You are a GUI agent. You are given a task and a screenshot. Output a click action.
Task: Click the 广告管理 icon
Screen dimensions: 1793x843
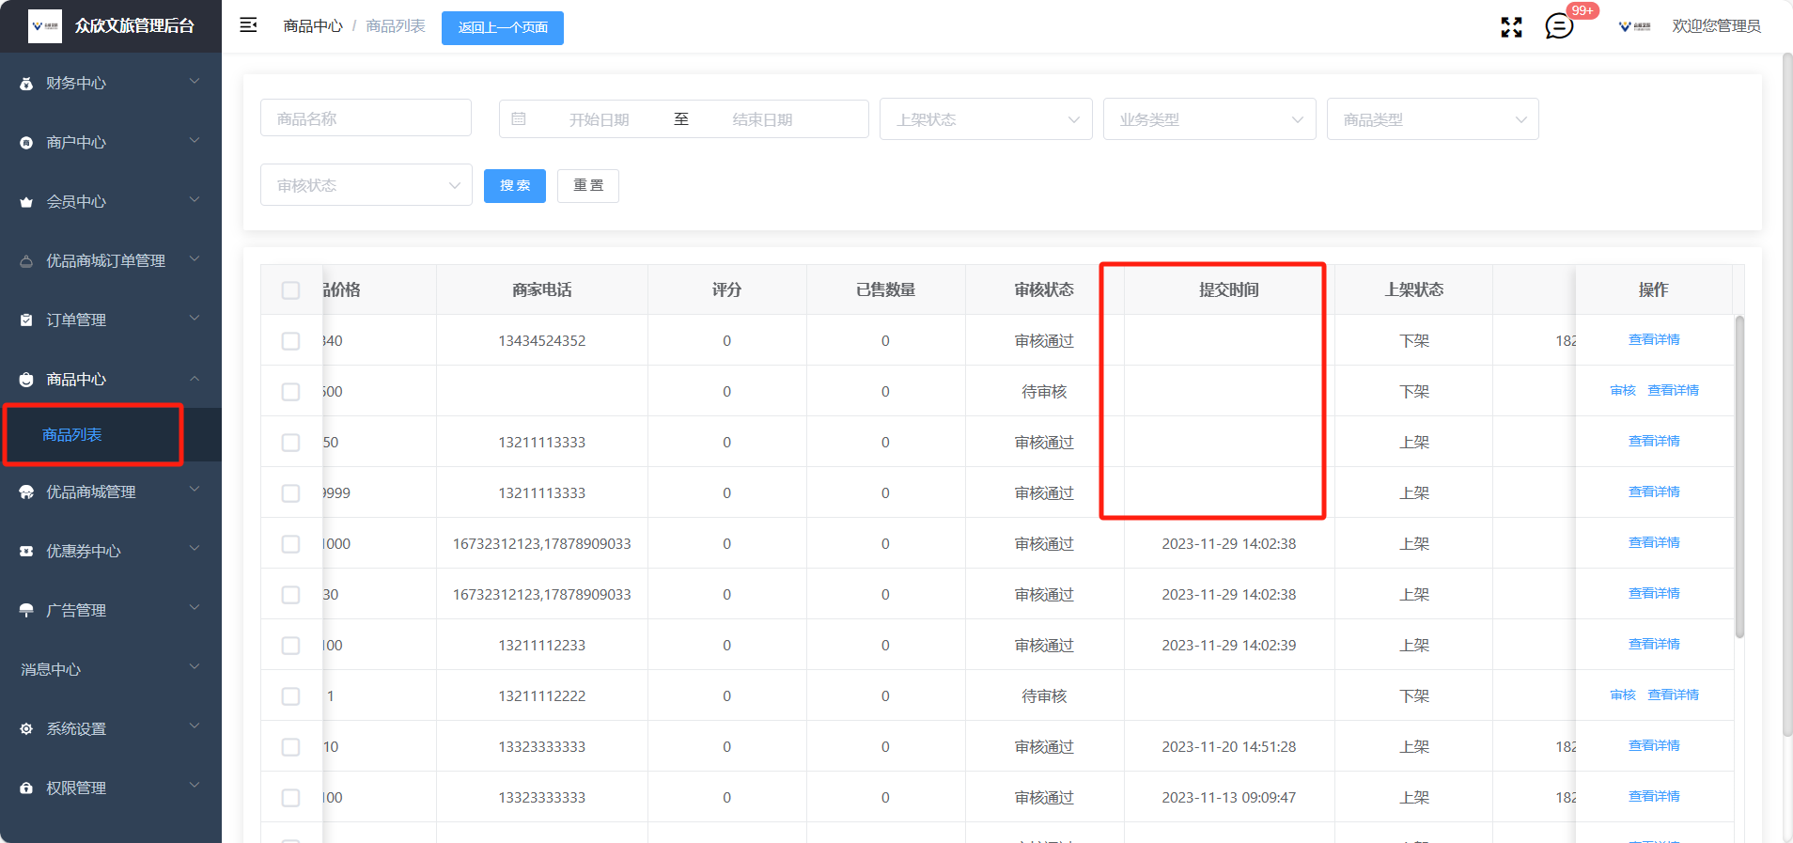pos(26,611)
